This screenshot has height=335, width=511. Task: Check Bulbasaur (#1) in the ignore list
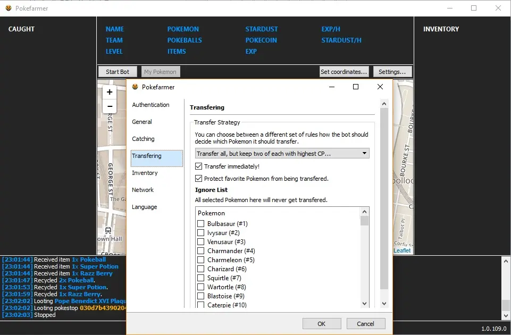click(x=201, y=224)
